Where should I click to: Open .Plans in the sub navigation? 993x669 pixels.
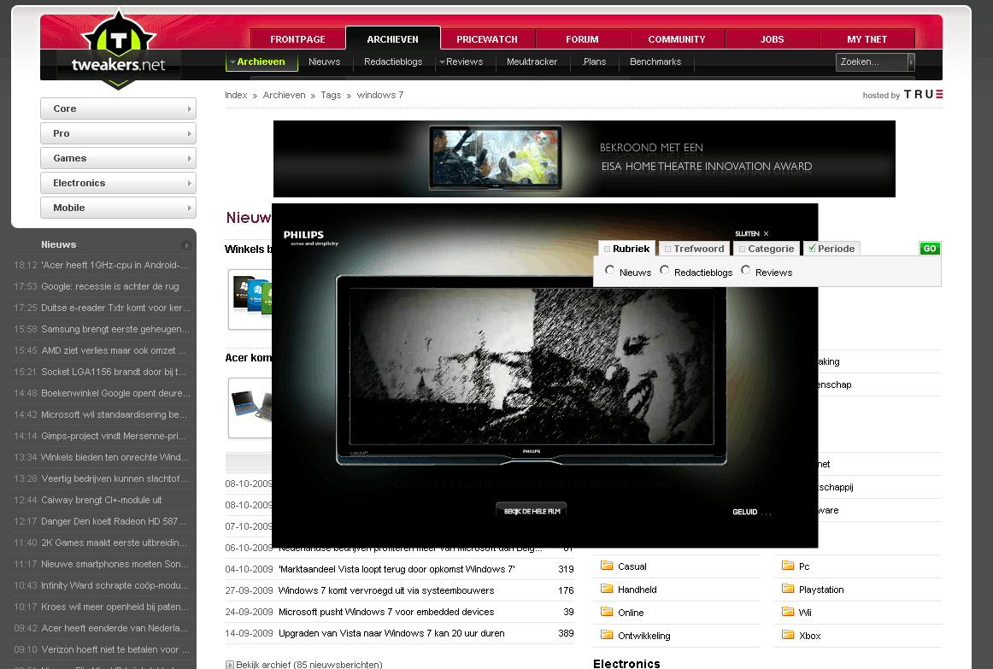pos(594,62)
